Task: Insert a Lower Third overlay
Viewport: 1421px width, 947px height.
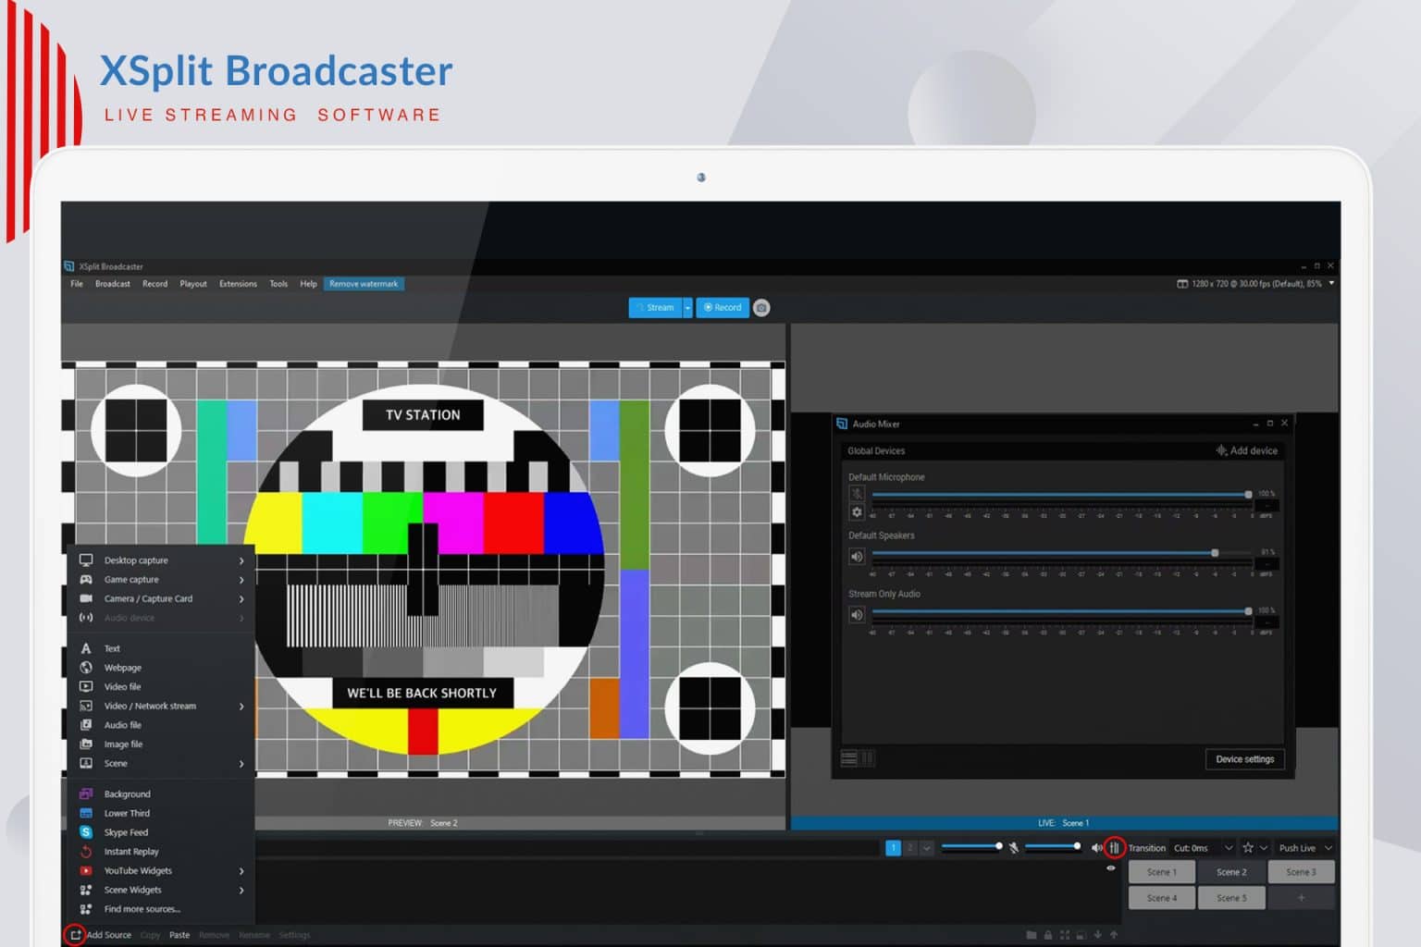Action: coord(127,812)
